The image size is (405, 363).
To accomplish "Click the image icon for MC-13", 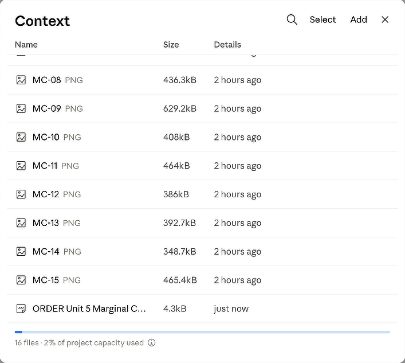I will (x=21, y=223).
